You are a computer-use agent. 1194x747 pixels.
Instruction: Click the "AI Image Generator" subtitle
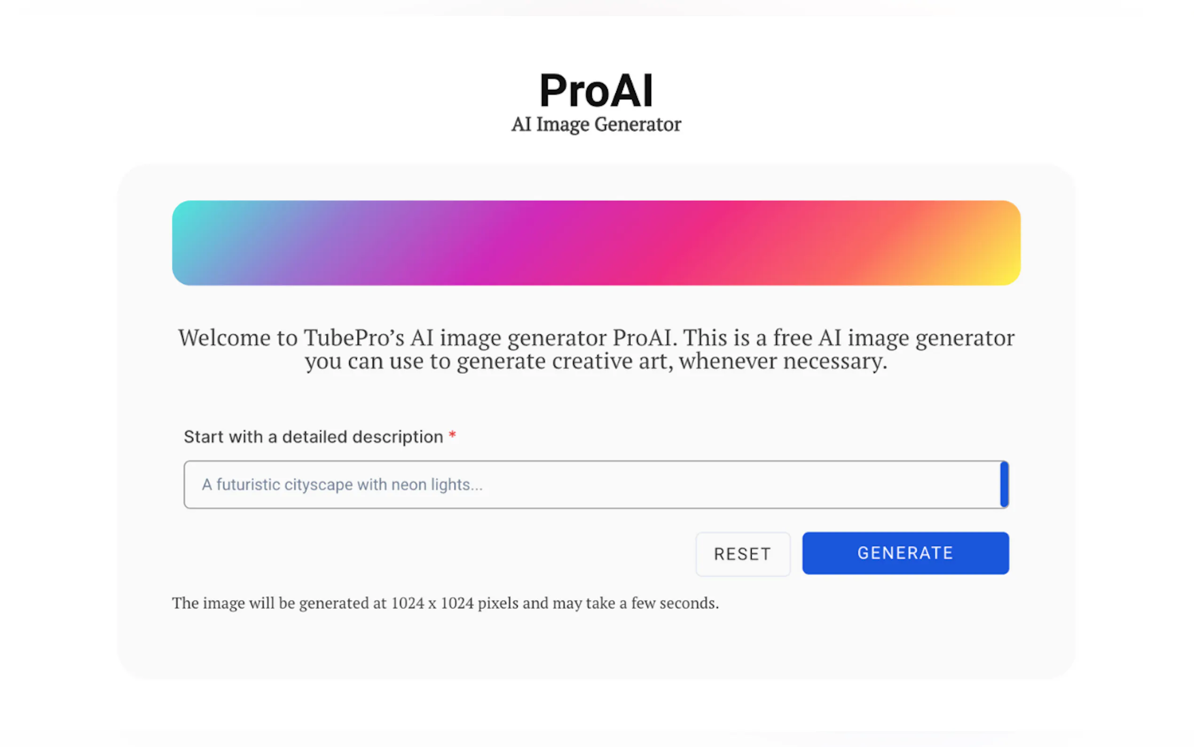[x=596, y=125]
